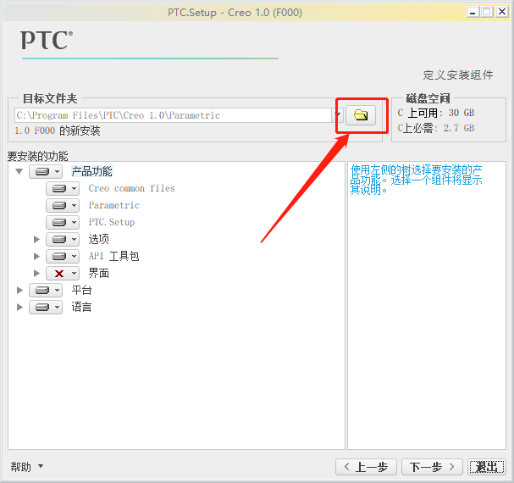514x483 pixels.
Task: Expand the 平台 tree node
Action: [19, 291]
